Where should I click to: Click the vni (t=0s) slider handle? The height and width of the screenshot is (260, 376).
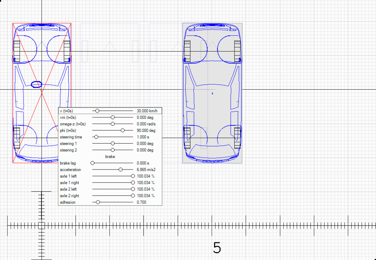113,118
